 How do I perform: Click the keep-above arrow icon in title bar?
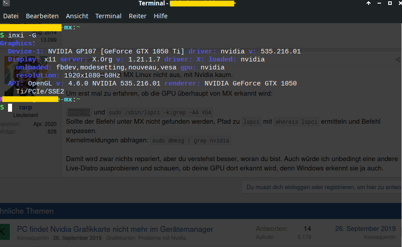[x=369, y=3]
